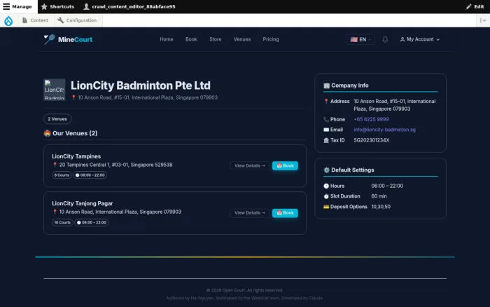Click the notifications bell icon
Viewport: 490px width, 307px height.
click(385, 39)
